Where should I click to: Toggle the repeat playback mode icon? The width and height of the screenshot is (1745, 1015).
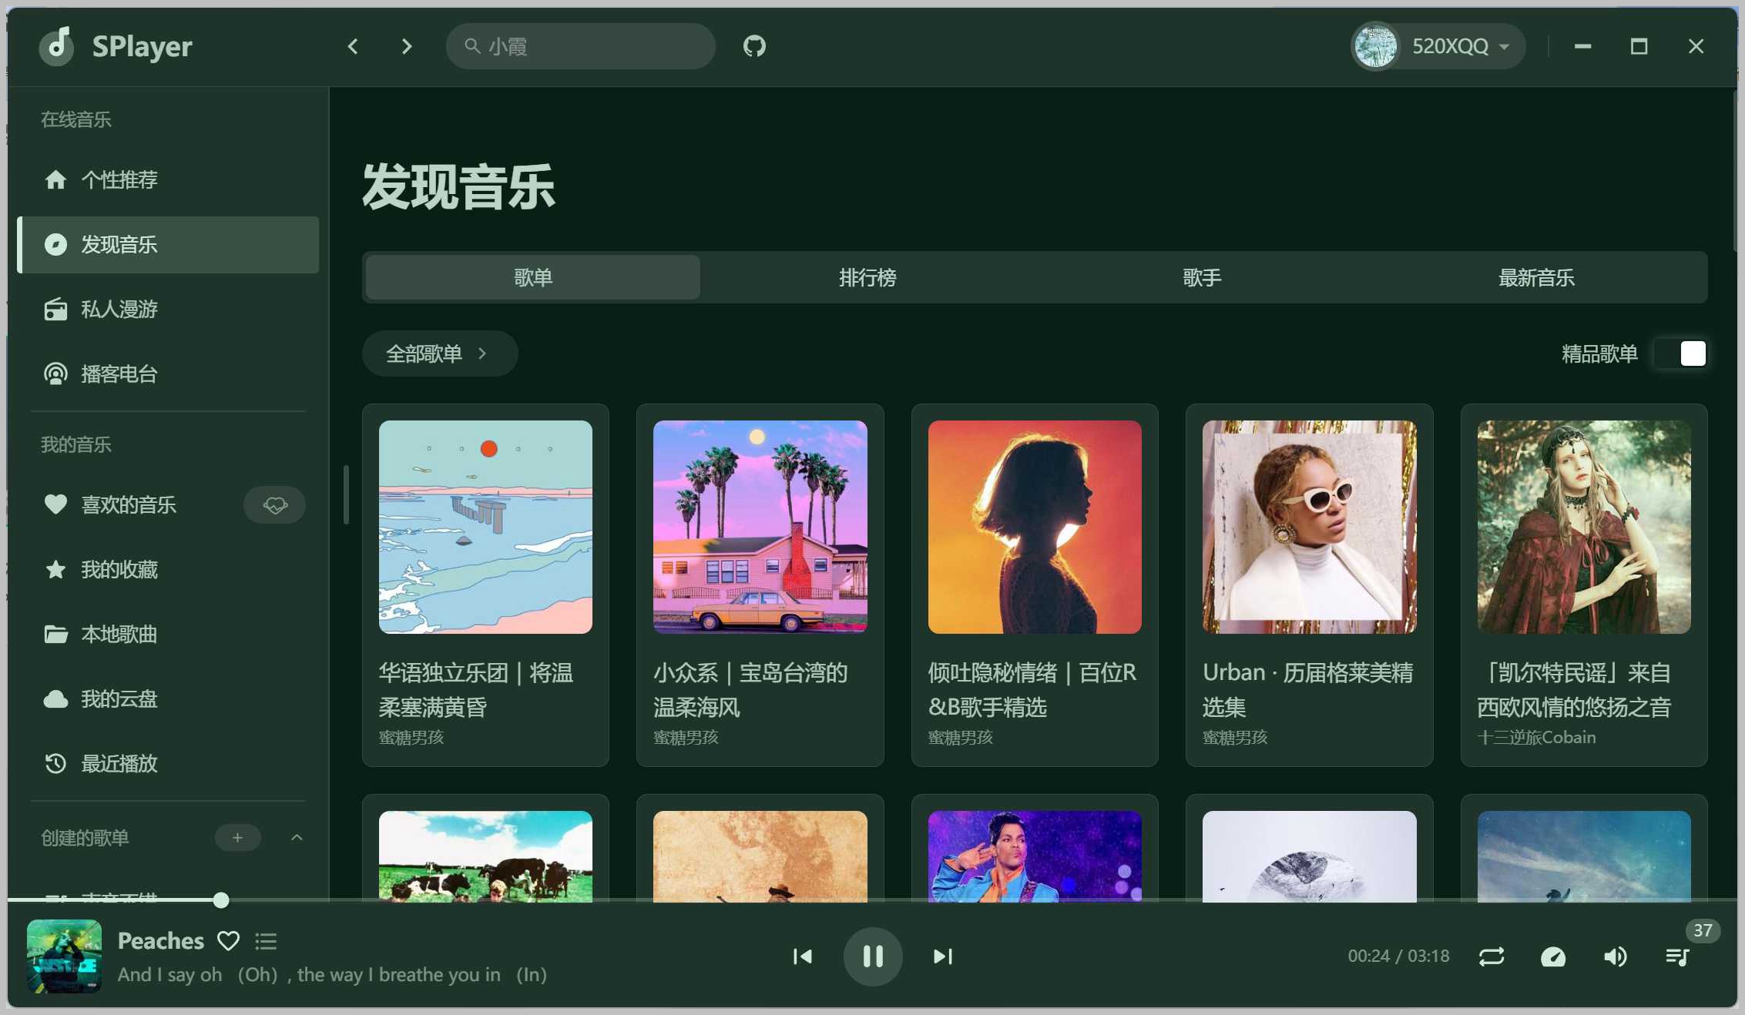tap(1492, 956)
